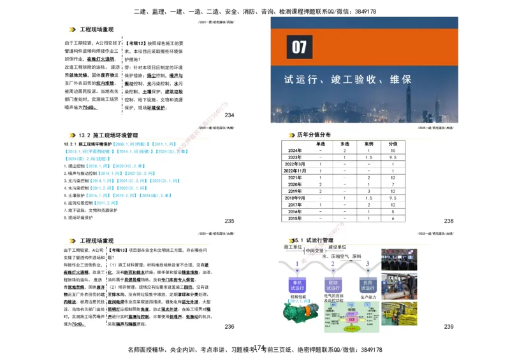Click the 机械性能 caption
510x360 pixels.
[298, 296]
